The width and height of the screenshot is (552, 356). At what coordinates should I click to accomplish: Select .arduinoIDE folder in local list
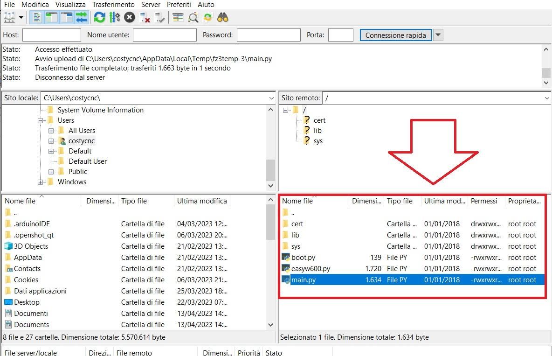[x=32, y=224]
